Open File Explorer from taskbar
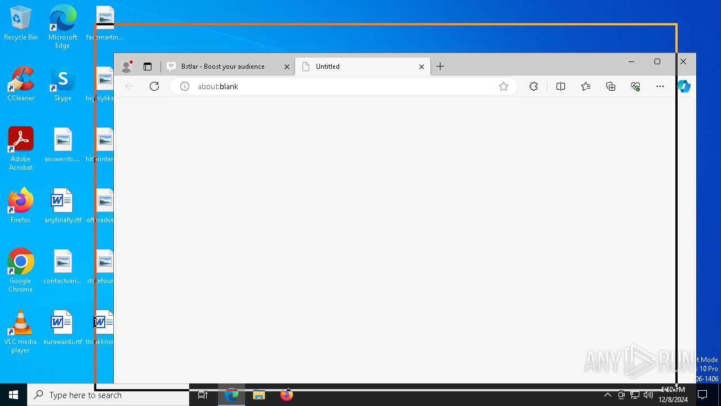 click(259, 395)
